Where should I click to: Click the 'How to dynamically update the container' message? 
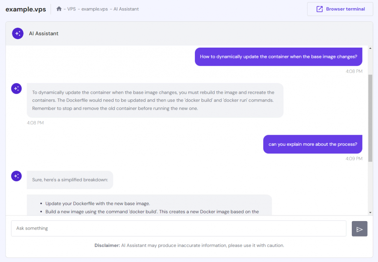click(278, 57)
